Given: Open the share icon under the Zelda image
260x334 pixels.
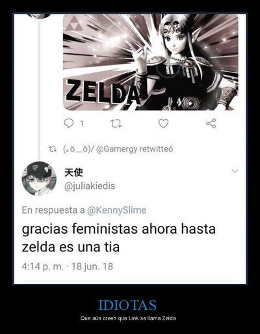Looking at the screenshot, I should pos(211,124).
